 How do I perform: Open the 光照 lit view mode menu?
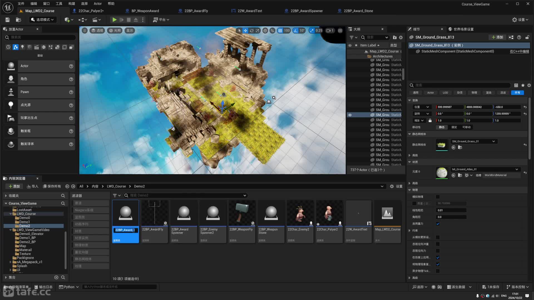(x=115, y=31)
